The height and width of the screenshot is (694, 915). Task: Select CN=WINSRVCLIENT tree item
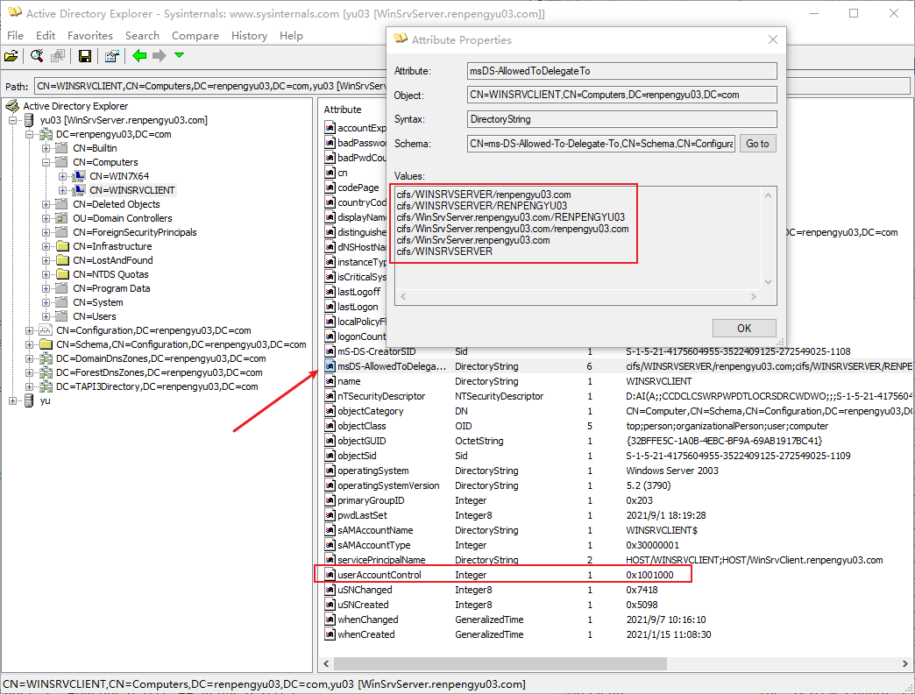click(x=131, y=190)
